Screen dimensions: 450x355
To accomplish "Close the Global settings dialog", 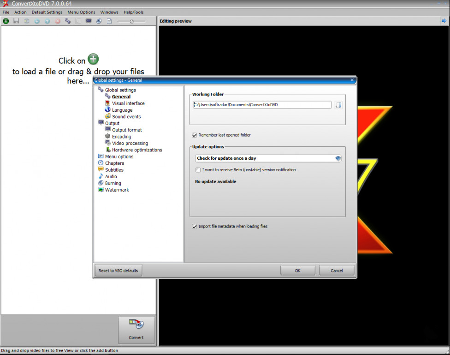I will click(x=352, y=80).
